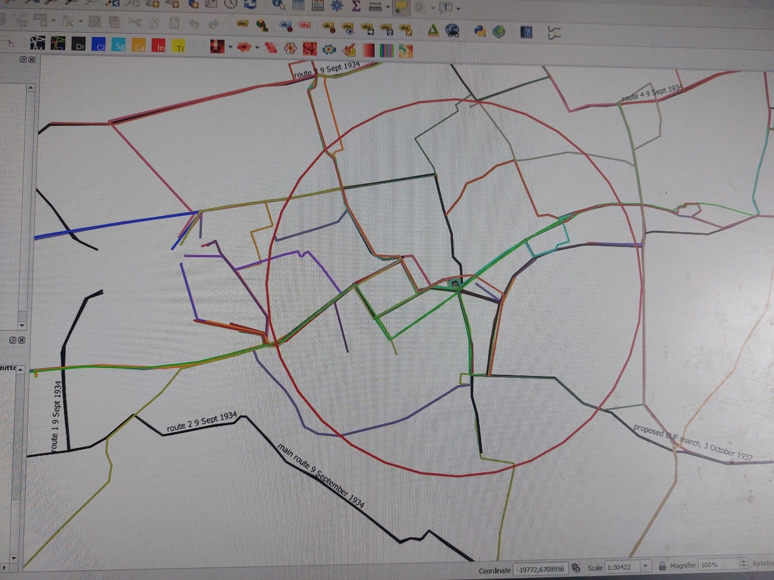774x580 pixels.
Task: Float the lower left panel
Action: point(12,340)
